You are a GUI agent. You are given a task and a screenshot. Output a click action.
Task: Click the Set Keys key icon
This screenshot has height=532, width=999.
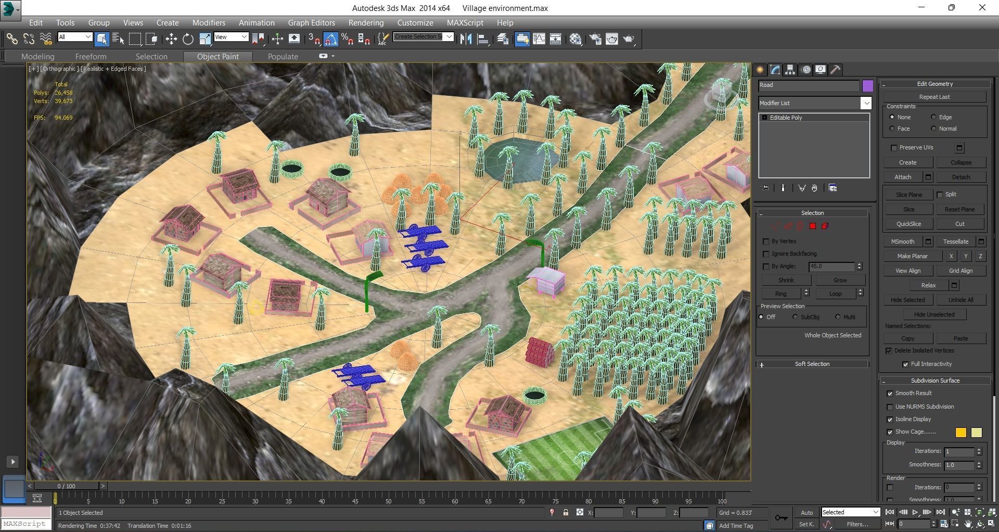pos(780,517)
